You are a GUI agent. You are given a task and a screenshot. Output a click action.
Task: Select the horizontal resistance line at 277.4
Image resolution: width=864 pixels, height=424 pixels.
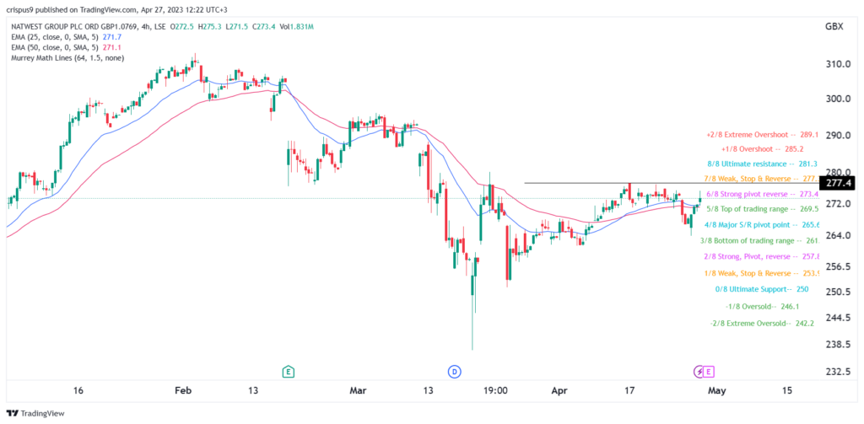pos(671,183)
